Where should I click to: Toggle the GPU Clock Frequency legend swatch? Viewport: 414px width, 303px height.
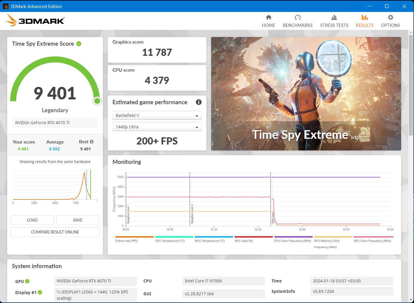point(373,237)
